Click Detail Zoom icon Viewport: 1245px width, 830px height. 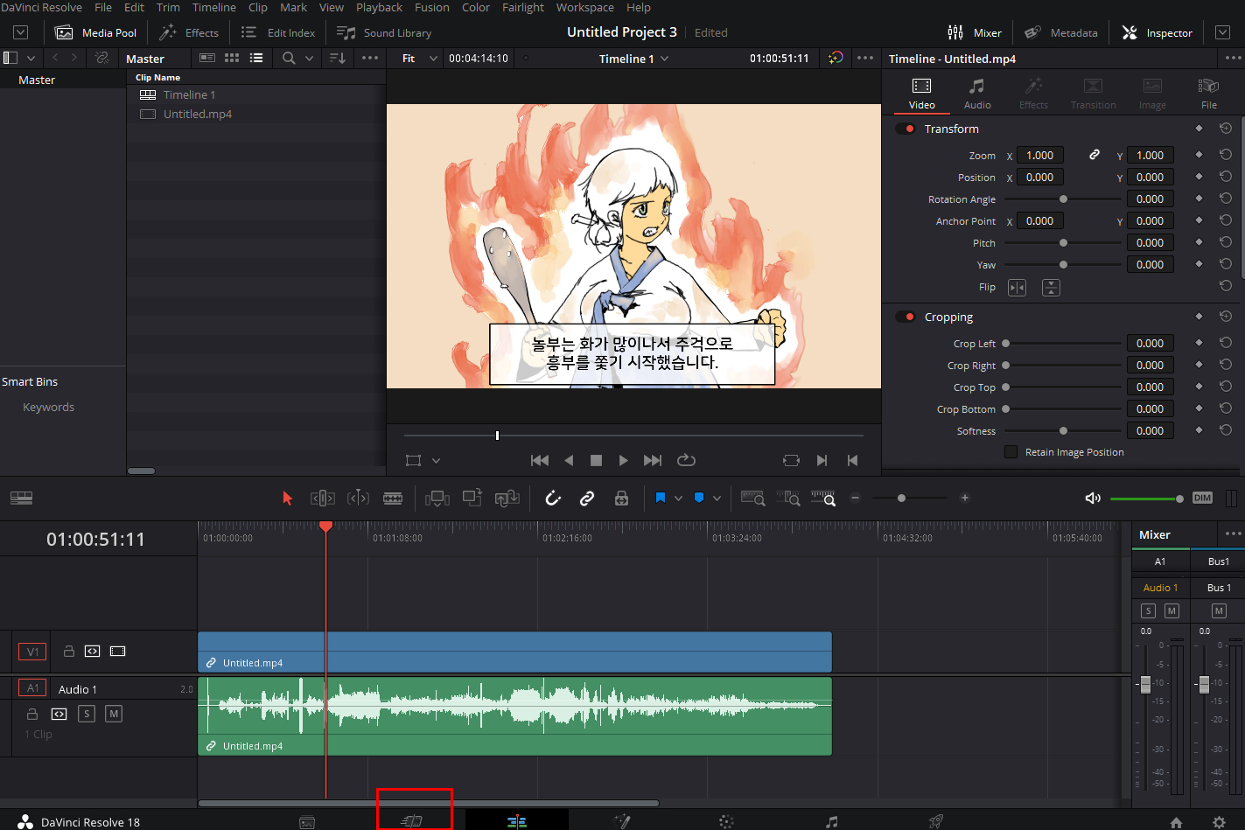coord(788,498)
